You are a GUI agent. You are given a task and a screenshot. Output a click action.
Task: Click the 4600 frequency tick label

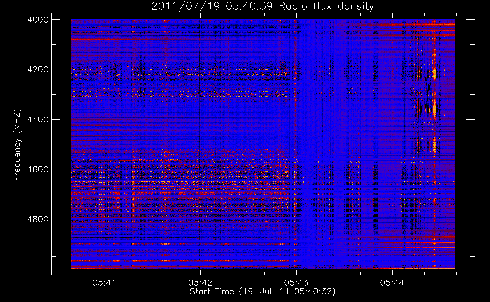click(x=38, y=169)
